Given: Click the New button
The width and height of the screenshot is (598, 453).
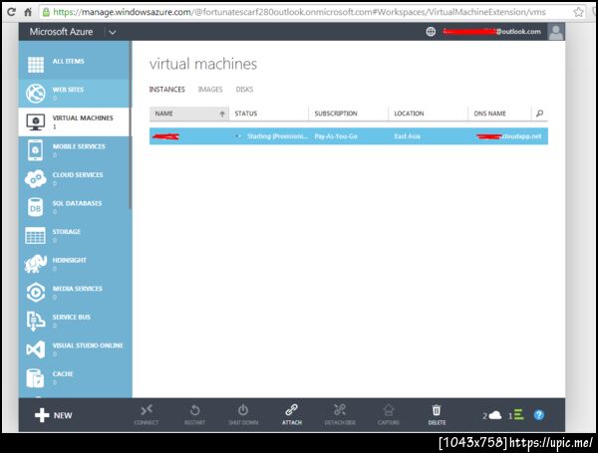Looking at the screenshot, I should (x=54, y=415).
